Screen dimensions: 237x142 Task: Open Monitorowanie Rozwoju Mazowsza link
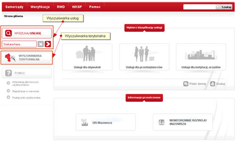click(x=188, y=122)
